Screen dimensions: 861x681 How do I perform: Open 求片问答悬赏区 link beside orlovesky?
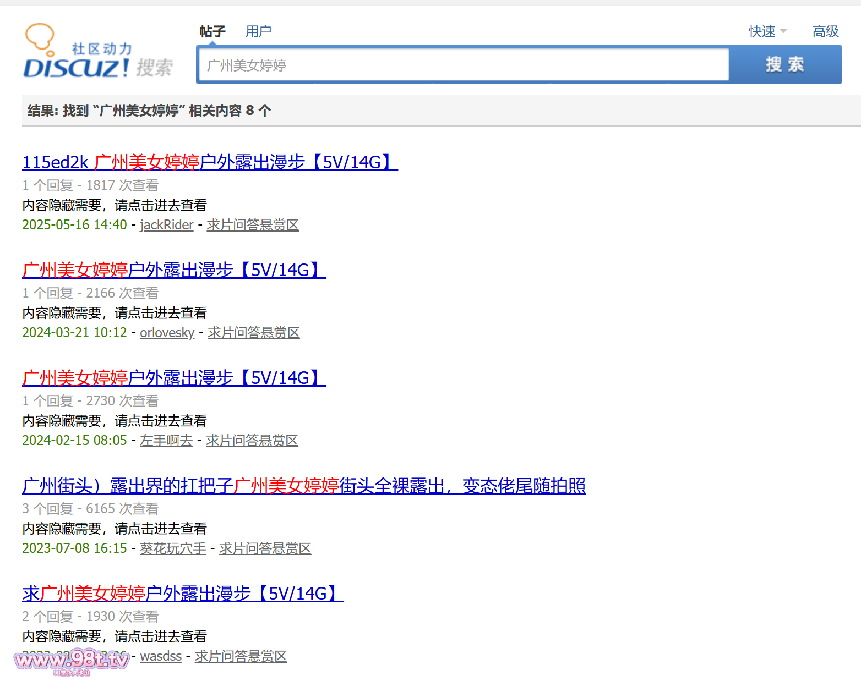254,333
